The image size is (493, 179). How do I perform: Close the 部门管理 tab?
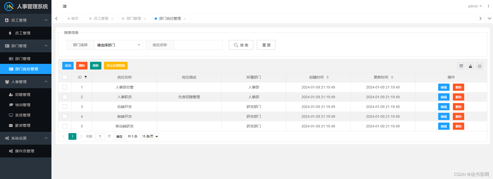145,19
